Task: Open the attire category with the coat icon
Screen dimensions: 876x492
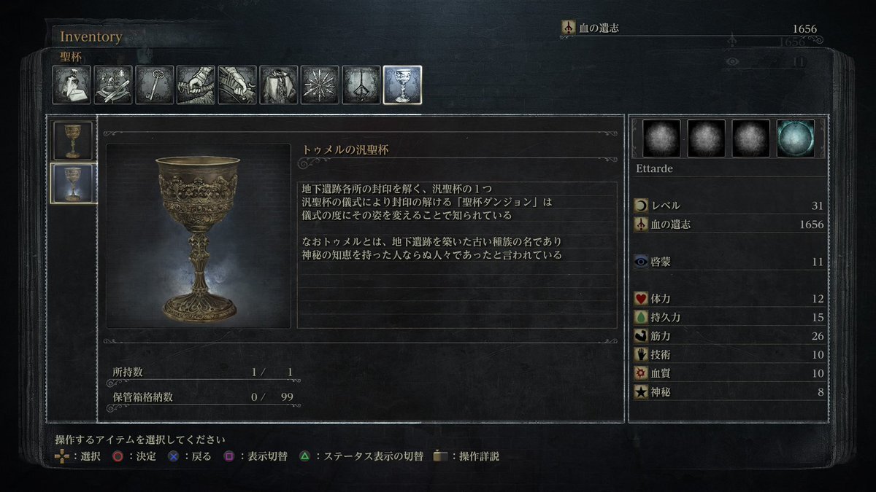Action: 279,85
